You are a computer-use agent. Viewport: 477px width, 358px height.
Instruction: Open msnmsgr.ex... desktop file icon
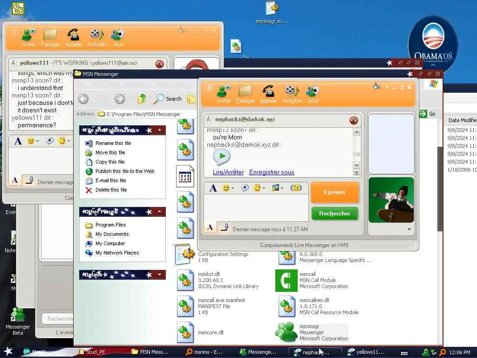(x=272, y=13)
